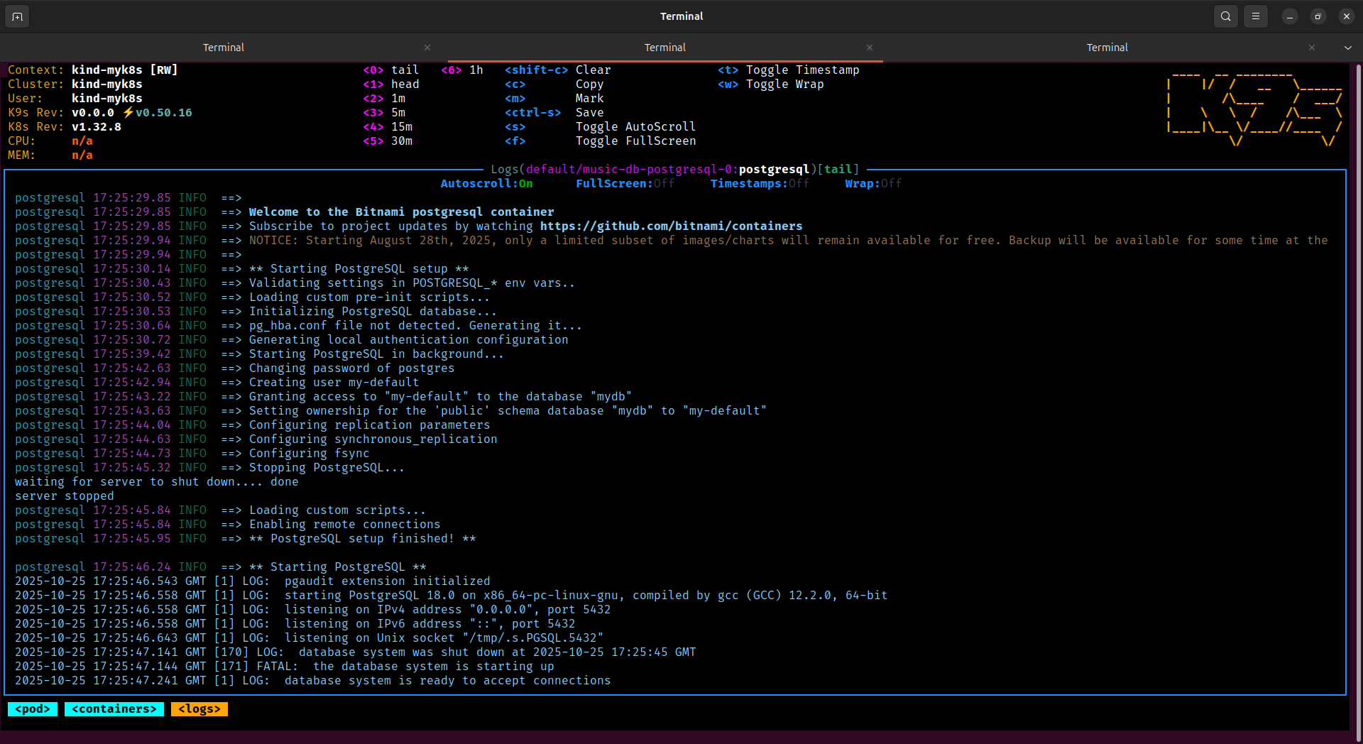Click the <4> 15m time range hint
This screenshot has width=1363, height=744.
click(388, 127)
